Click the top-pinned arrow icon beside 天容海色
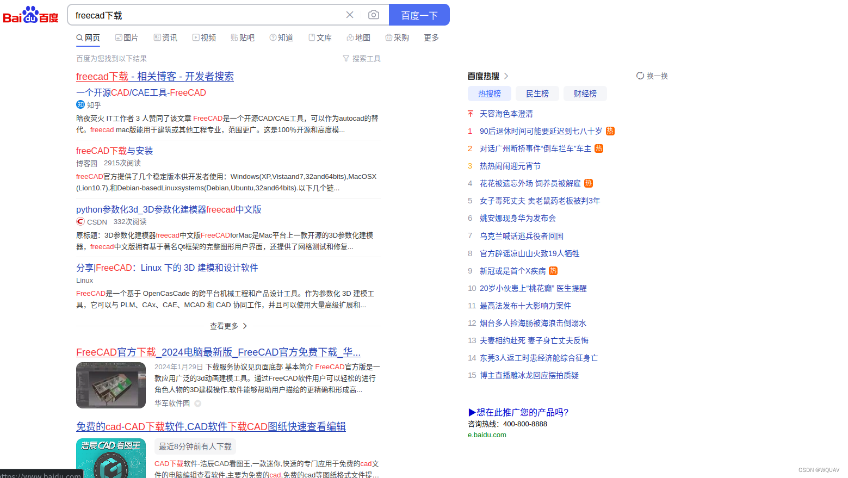 (471, 114)
